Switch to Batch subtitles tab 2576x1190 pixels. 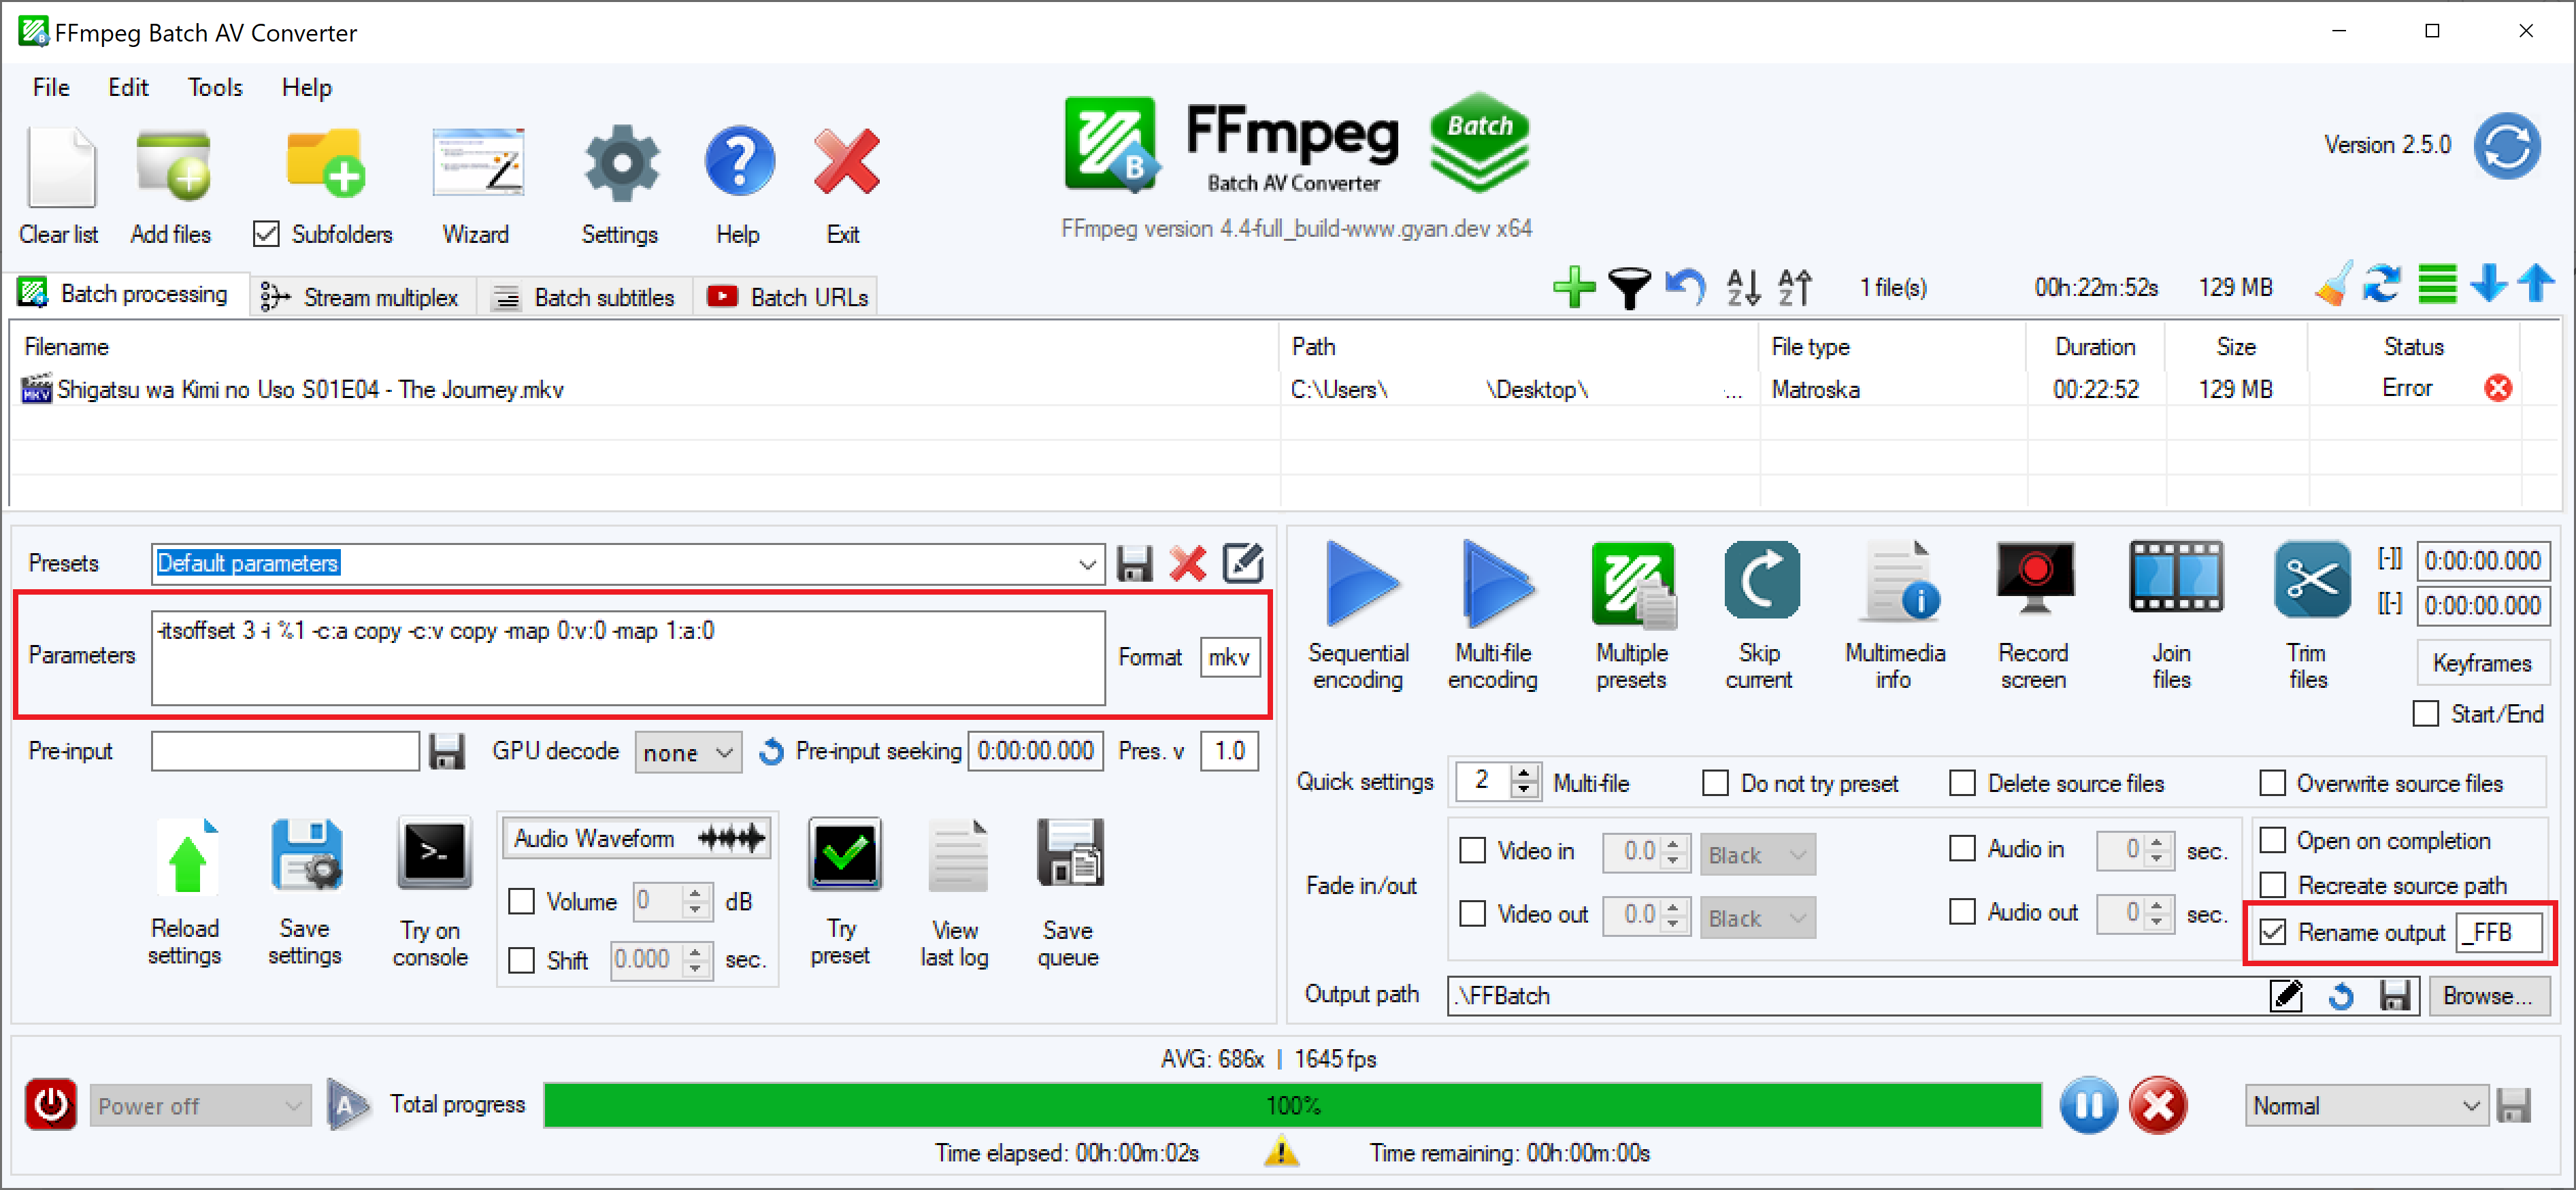[x=586, y=297]
